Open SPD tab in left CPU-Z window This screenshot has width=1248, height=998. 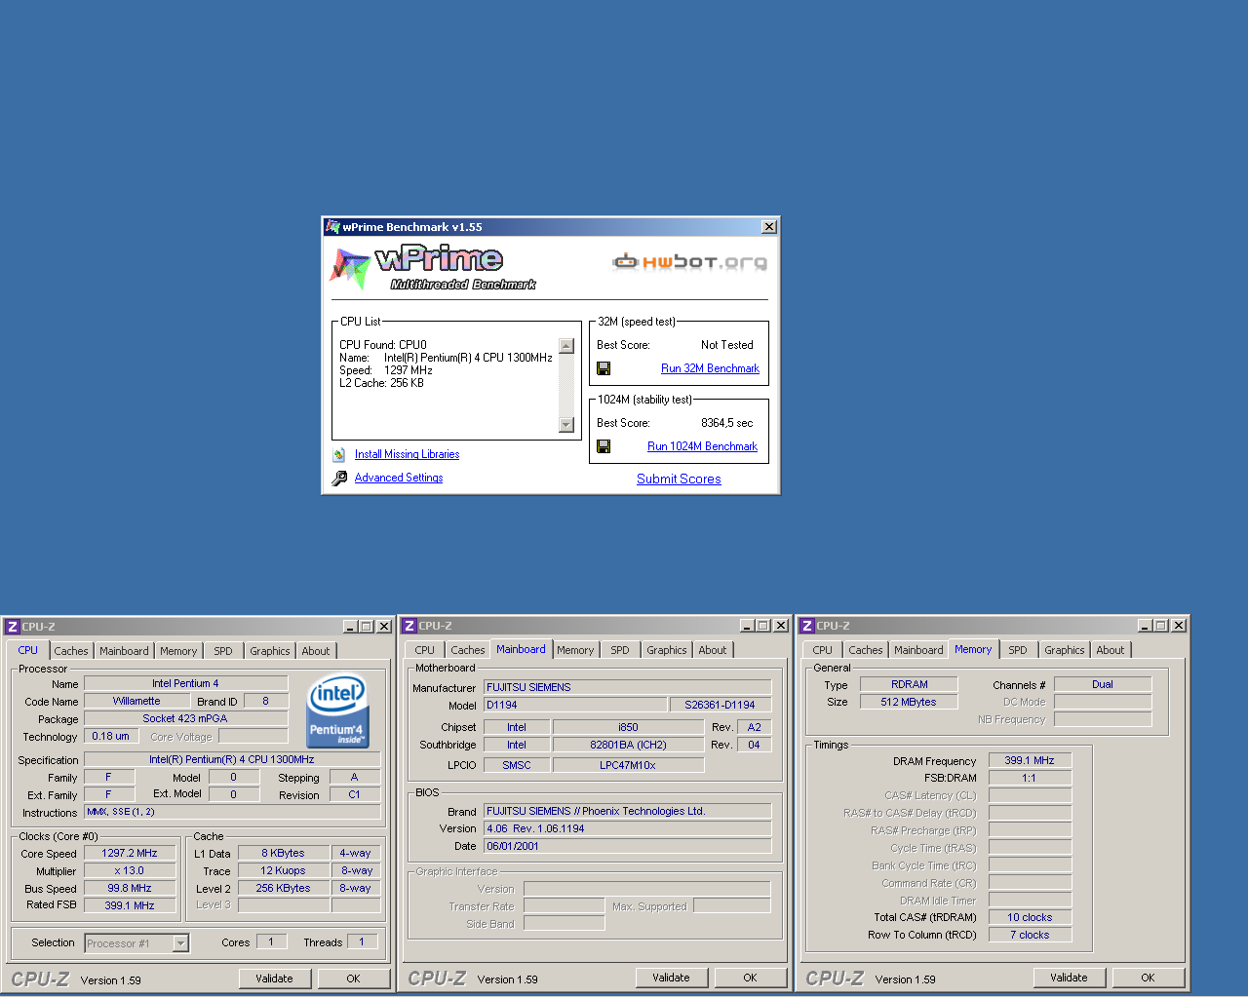click(x=223, y=651)
